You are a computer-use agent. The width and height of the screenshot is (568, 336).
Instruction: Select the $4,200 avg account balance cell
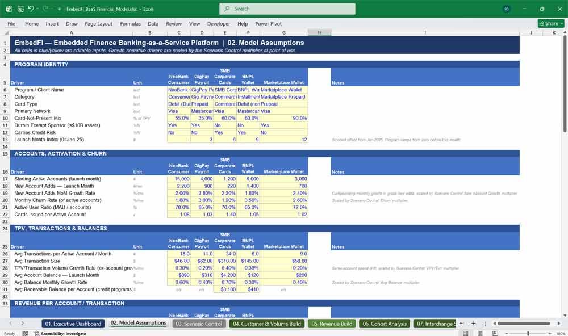(x=224, y=275)
